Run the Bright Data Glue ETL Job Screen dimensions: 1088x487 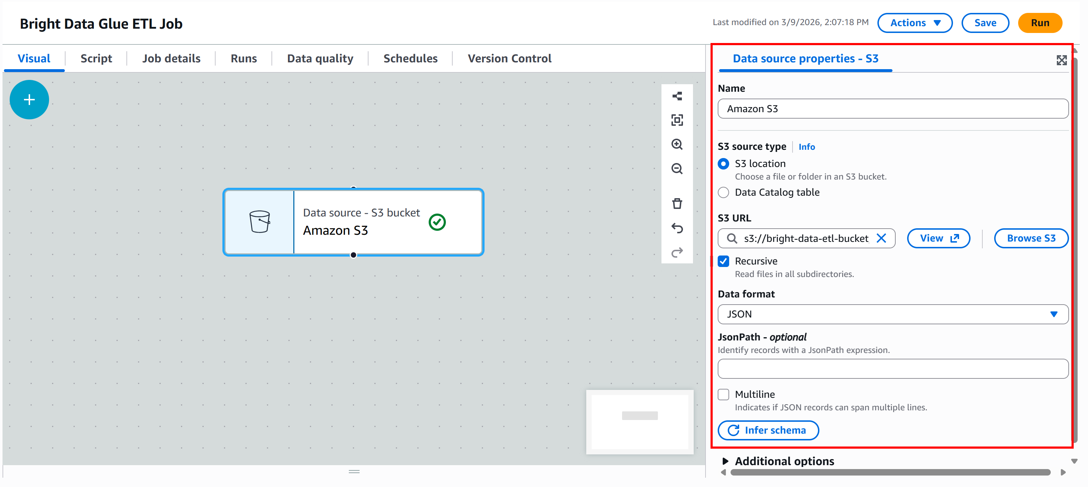pyautogui.click(x=1040, y=23)
